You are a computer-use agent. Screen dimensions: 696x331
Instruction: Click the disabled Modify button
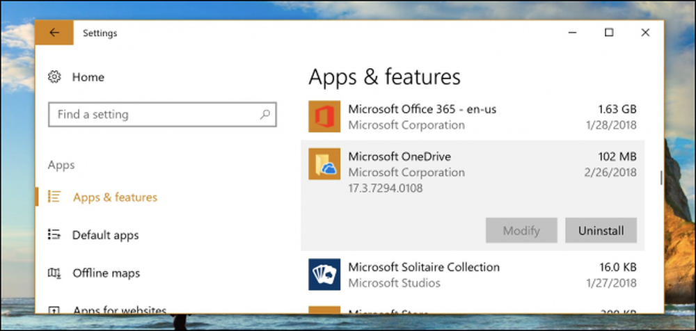(521, 230)
